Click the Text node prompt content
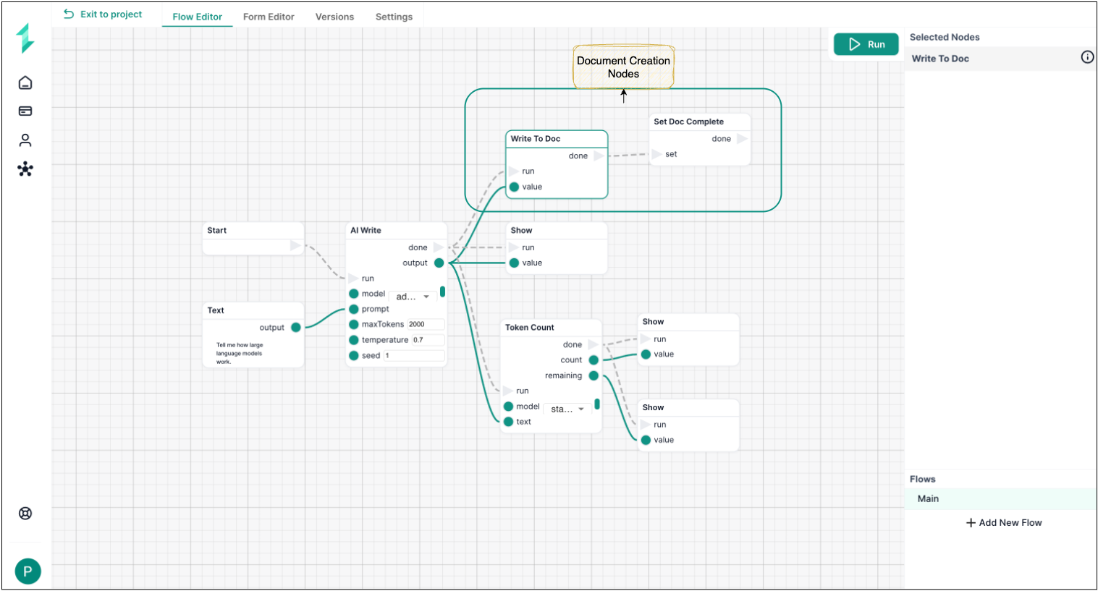 [x=240, y=353]
